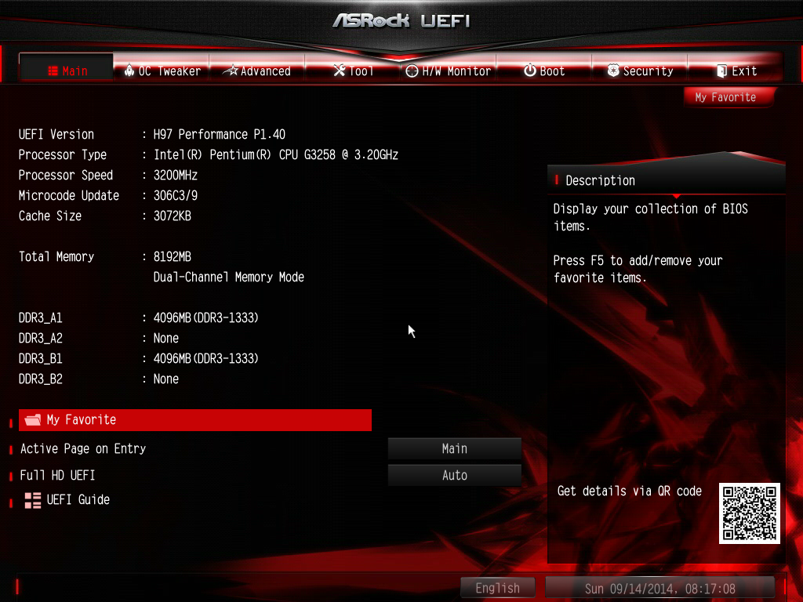Click the H/W Monitor gauge icon
This screenshot has height=602, width=803.
[x=412, y=71]
